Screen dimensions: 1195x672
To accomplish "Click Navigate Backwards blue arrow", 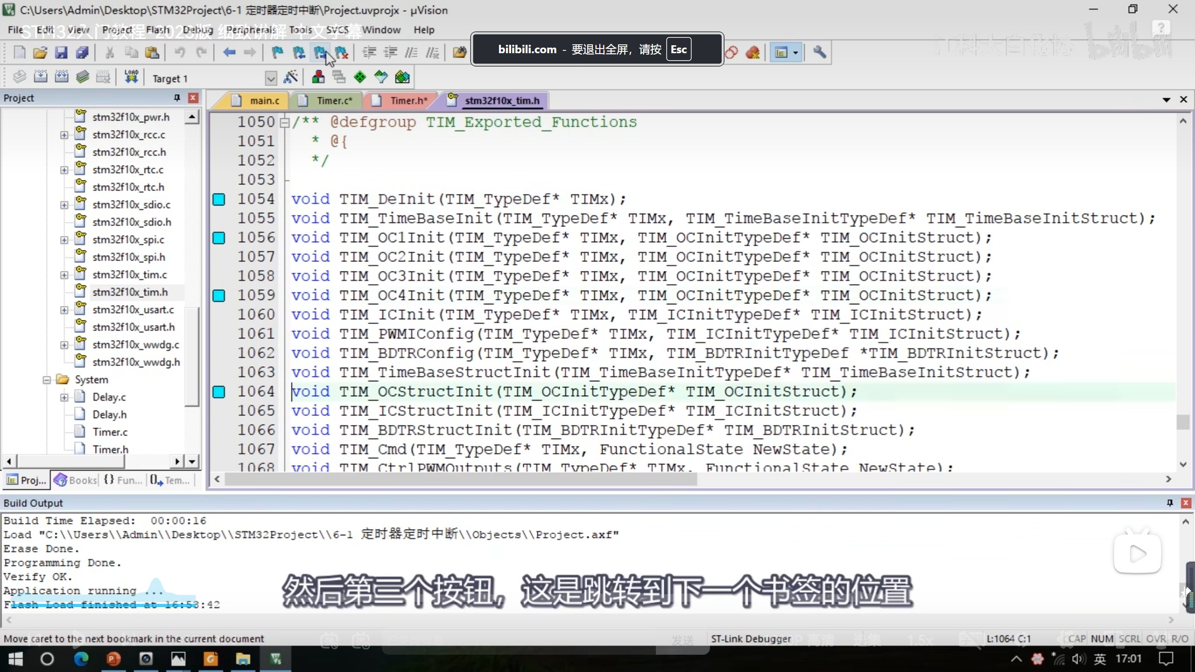I will point(229,53).
